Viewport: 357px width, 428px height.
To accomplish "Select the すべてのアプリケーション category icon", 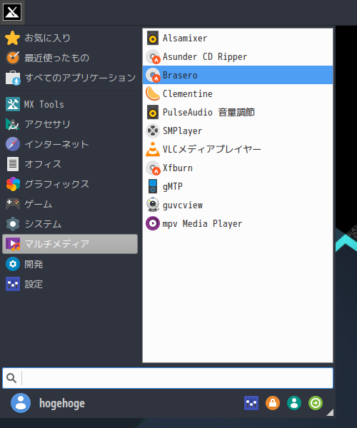I will (13, 78).
